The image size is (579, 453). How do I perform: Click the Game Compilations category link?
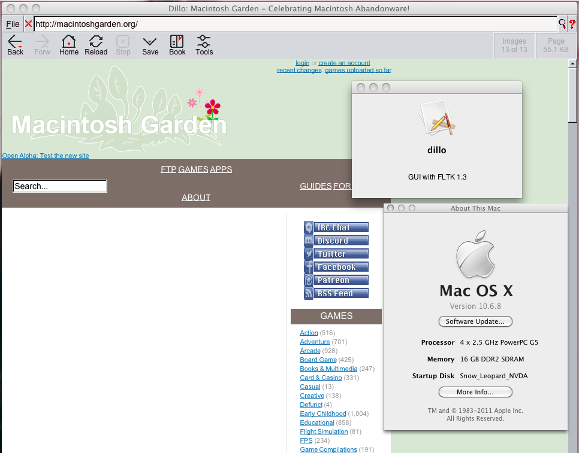coord(328,449)
